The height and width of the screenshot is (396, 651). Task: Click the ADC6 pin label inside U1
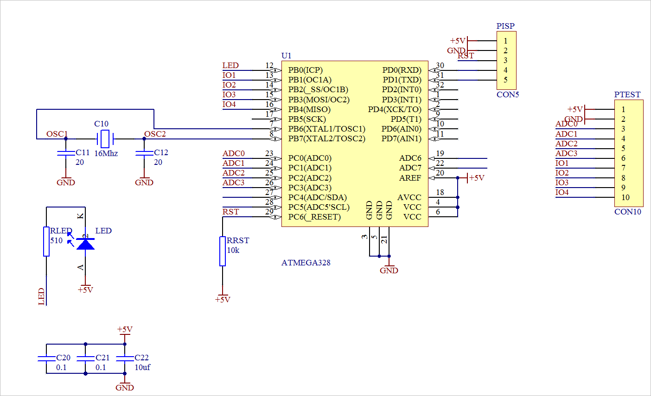point(410,158)
